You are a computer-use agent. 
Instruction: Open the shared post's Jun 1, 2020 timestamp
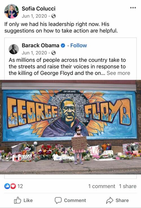[34, 53]
